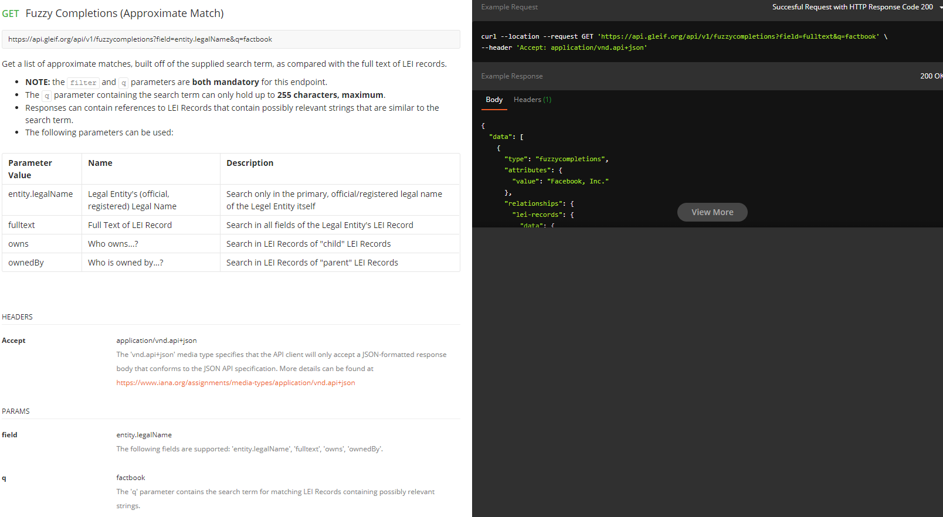Image resolution: width=943 pixels, height=517 pixels.
Task: Click the "Facebook, Inc." JSON value
Action: pos(578,181)
